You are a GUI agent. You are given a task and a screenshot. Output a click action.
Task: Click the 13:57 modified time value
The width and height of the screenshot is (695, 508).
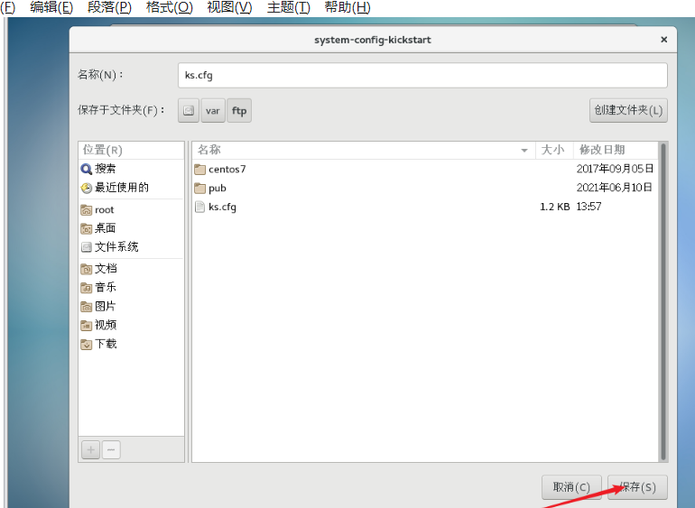[588, 207]
